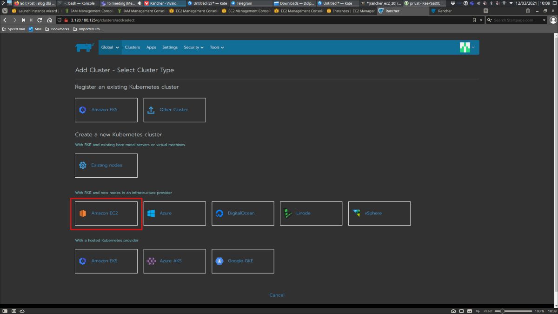Click the Azure AKS logo icon
This screenshot has width=558, height=314.
click(151, 261)
